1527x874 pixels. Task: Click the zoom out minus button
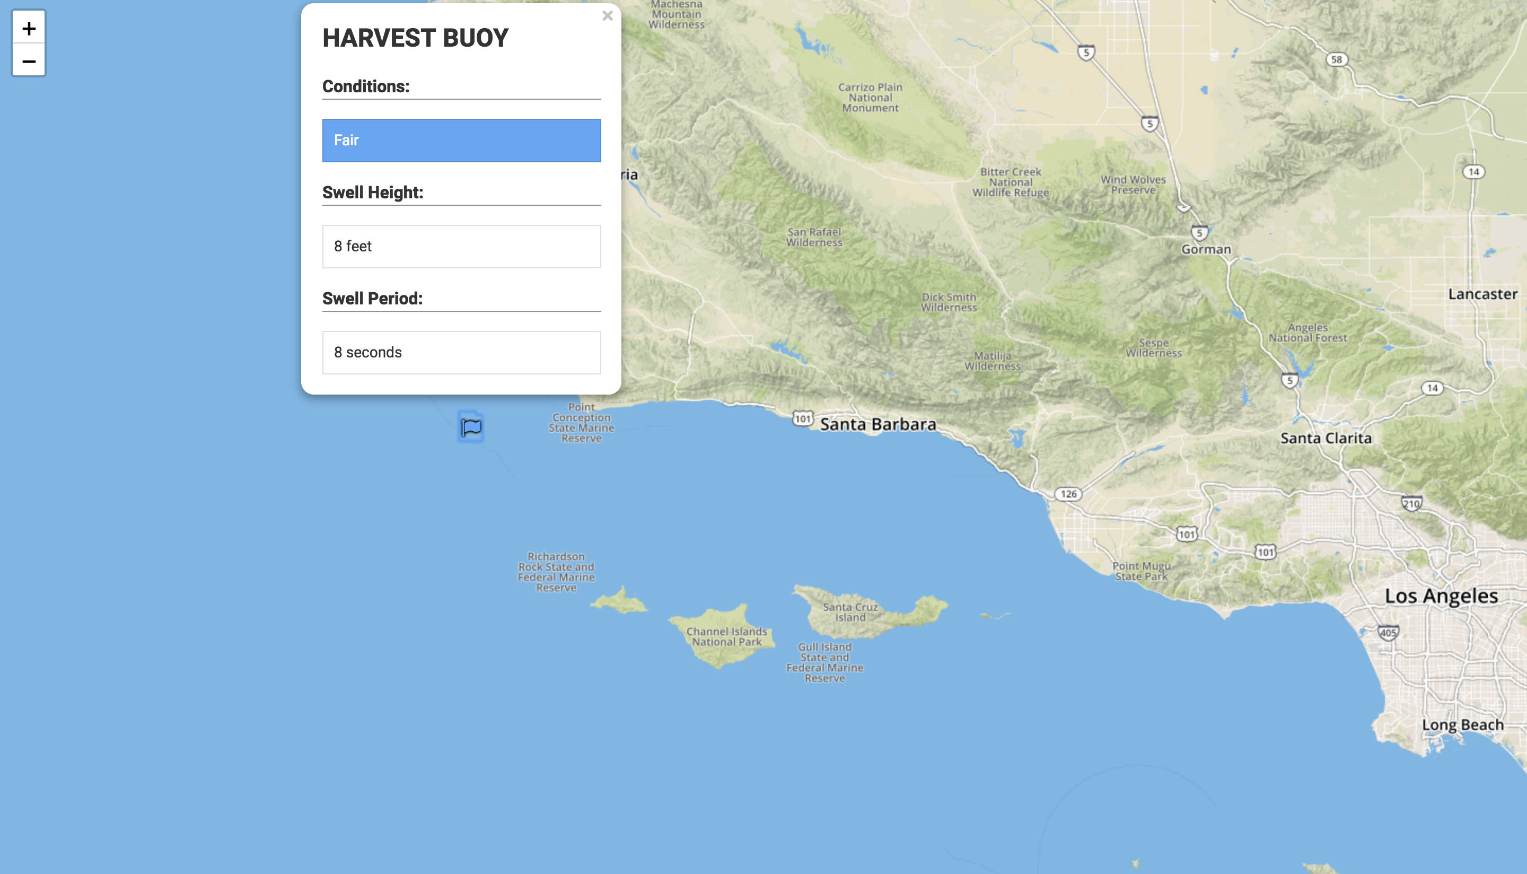[28, 60]
